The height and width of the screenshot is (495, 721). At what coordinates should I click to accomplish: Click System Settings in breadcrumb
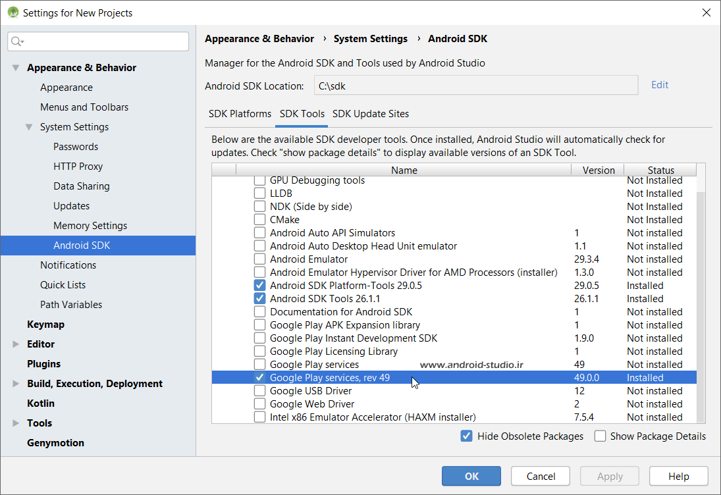coord(370,39)
